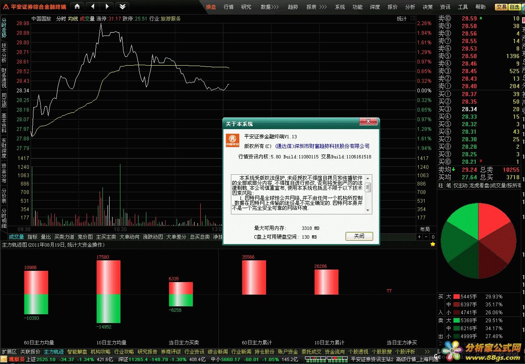Navigate forward with the right arrow

[x=107, y=6]
